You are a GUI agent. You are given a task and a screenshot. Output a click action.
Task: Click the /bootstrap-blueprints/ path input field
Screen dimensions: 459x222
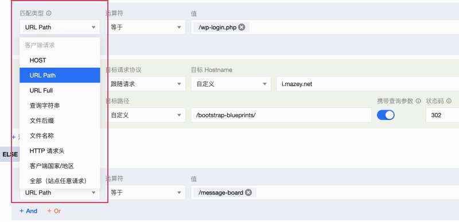coord(281,115)
